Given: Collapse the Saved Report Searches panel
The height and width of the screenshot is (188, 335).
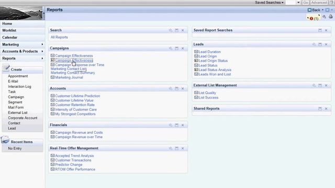Looking at the screenshot, I should [320, 30].
